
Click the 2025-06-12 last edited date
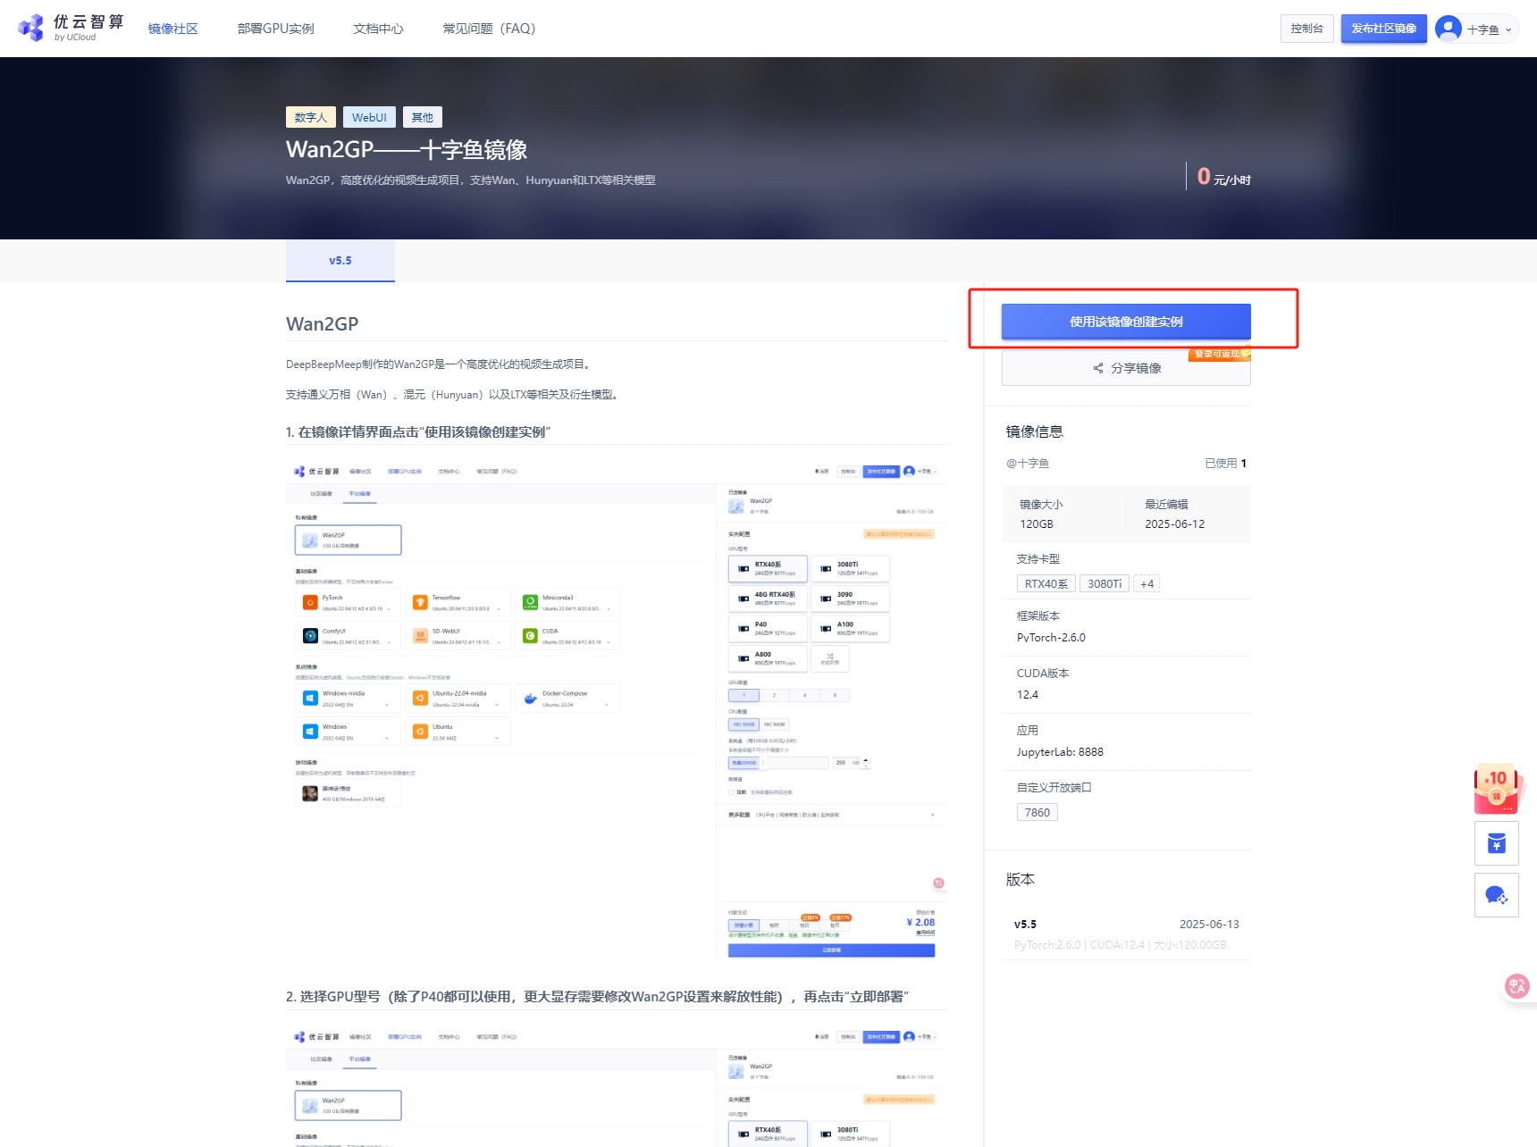(x=1175, y=523)
